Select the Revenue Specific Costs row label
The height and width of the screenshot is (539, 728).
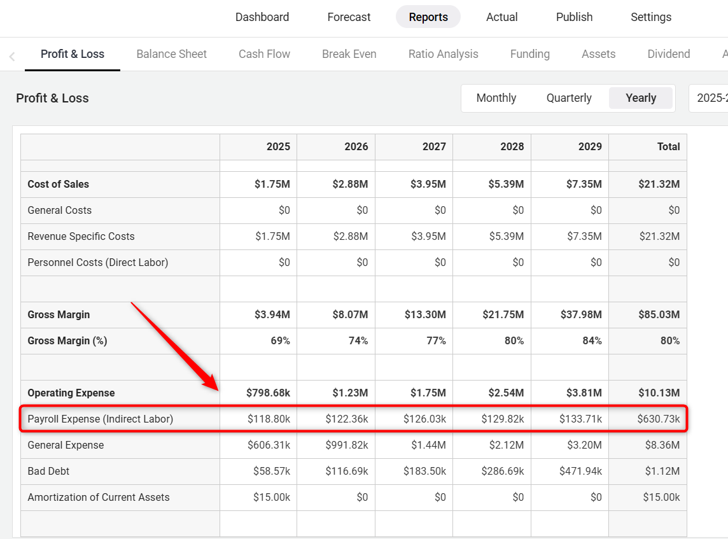click(81, 236)
